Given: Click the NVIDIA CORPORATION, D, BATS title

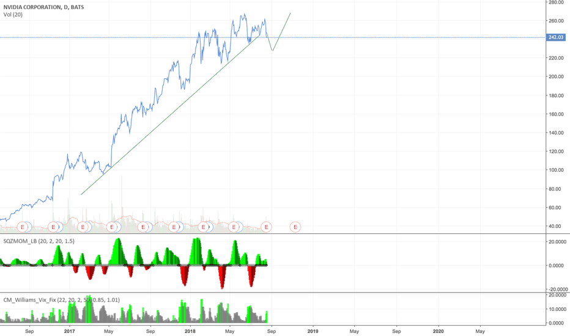Looking at the screenshot, I should 43,7.
